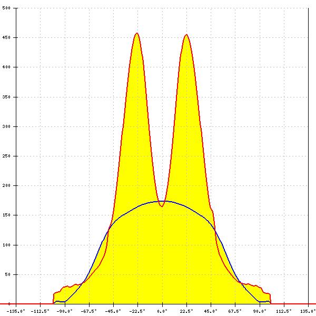316x316 pixels.
Task: Select the x-axis label -67.5°
Action: (x=89, y=311)
